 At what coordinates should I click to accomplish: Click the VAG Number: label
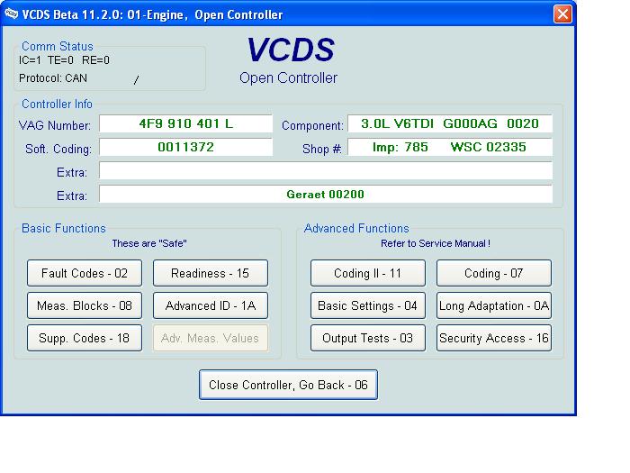tap(55, 125)
